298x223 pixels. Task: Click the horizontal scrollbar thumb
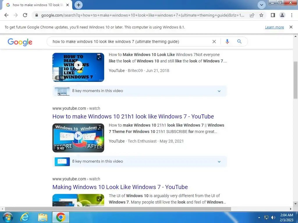click(118, 209)
